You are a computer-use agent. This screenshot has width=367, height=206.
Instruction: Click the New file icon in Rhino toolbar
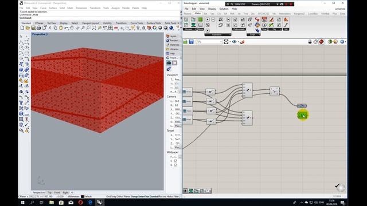point(22,28)
